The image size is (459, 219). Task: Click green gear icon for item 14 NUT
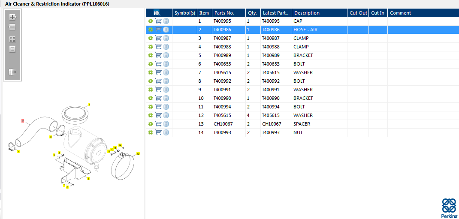(x=151, y=132)
